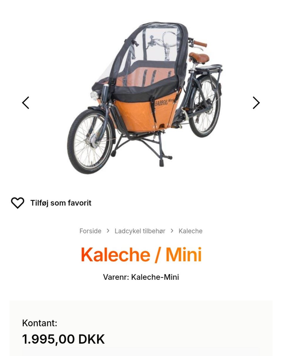The width and height of the screenshot is (282, 356).
Task: Click the chevron before Kaleche breadcrumb
Action: 172,231
